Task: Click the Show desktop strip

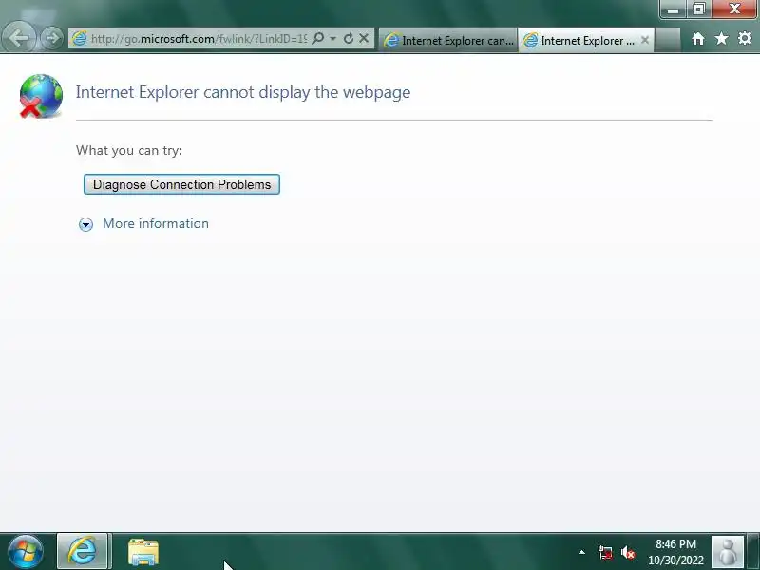Action: (753, 552)
